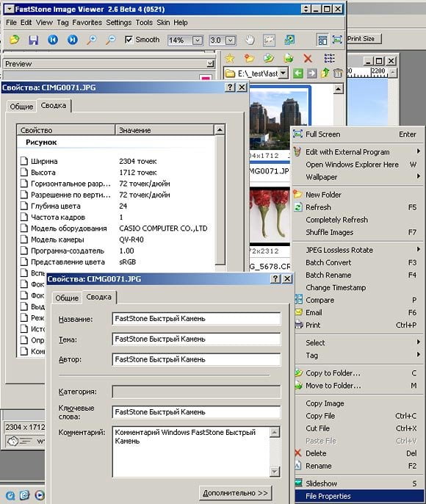Click the move to folder toolbar icon
The height and width of the screenshot is (504, 426).
click(288, 58)
